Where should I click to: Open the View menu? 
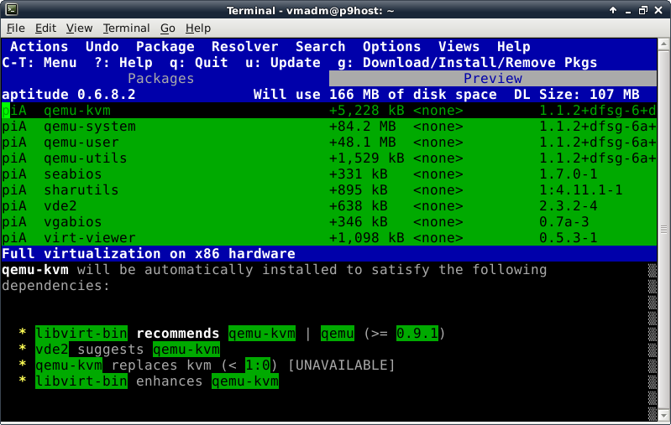click(x=79, y=29)
